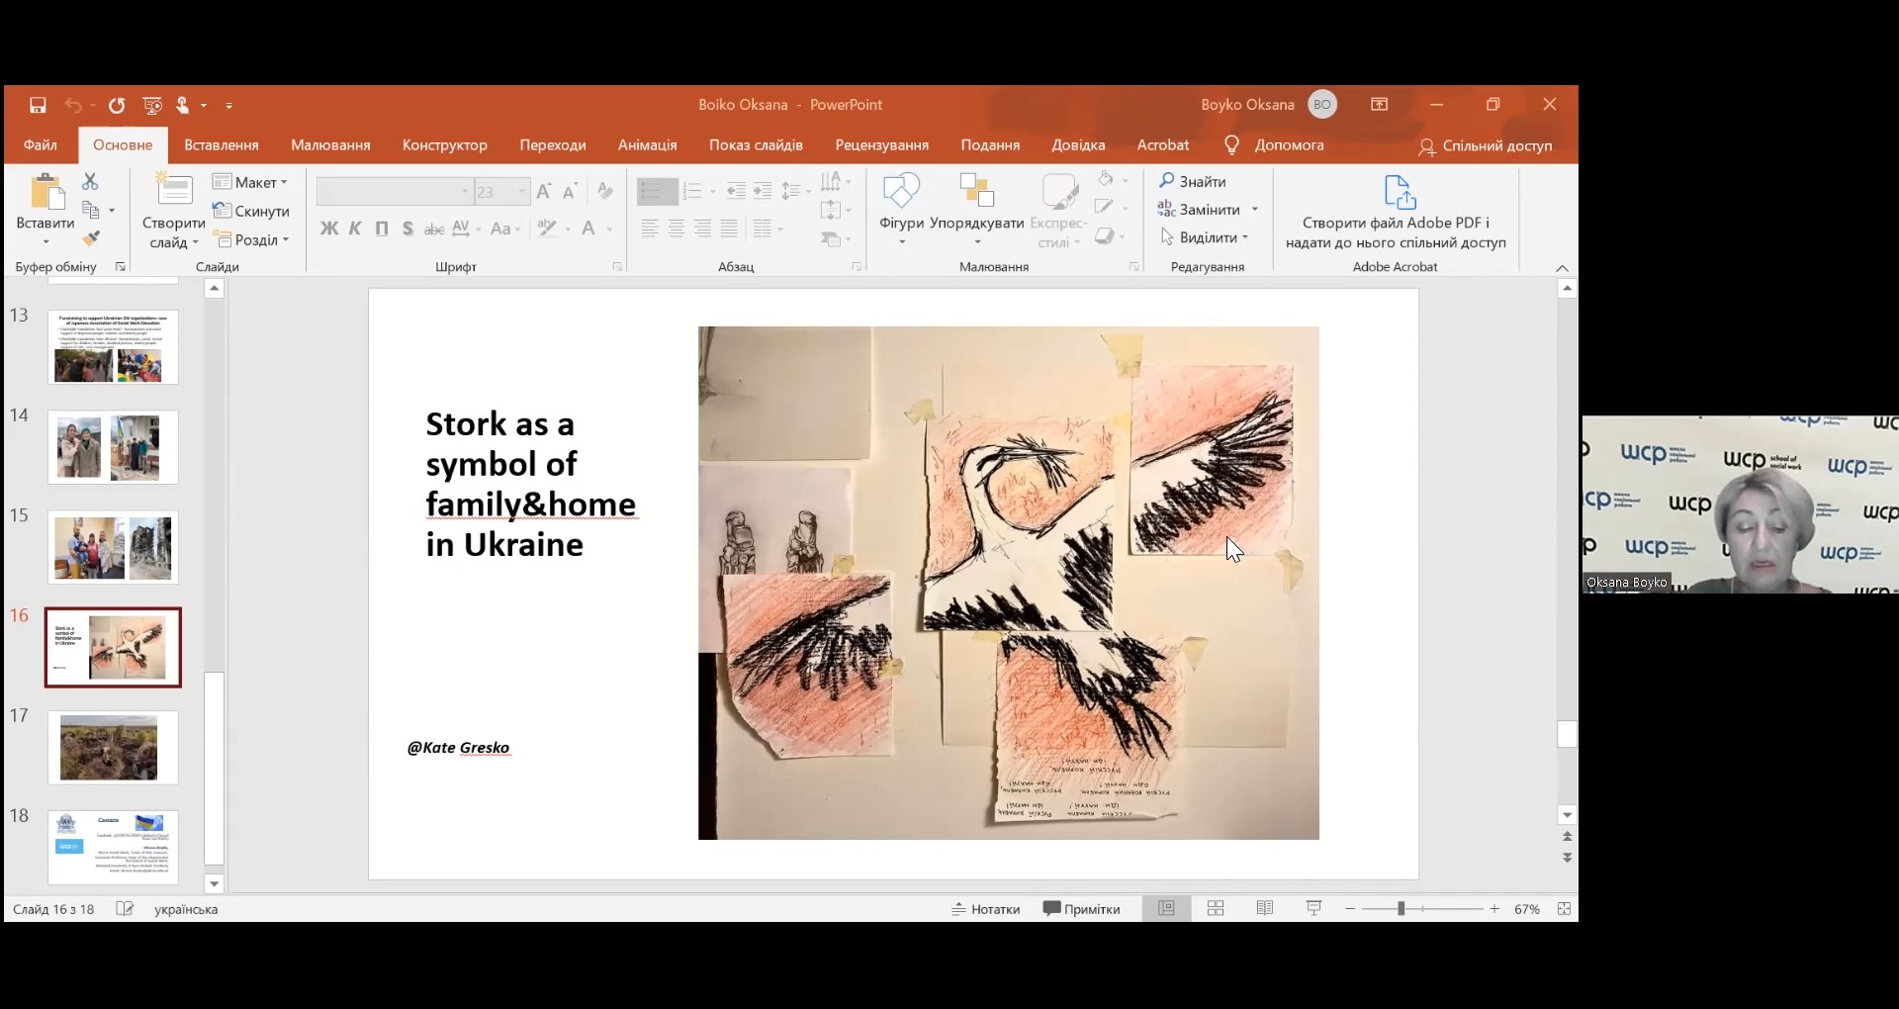Open the Файл tab
1899x1009 pixels.
(41, 145)
